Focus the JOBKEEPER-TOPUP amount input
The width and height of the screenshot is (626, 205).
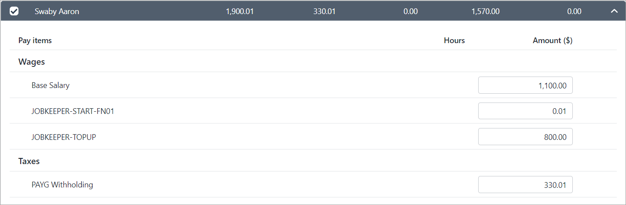point(525,137)
